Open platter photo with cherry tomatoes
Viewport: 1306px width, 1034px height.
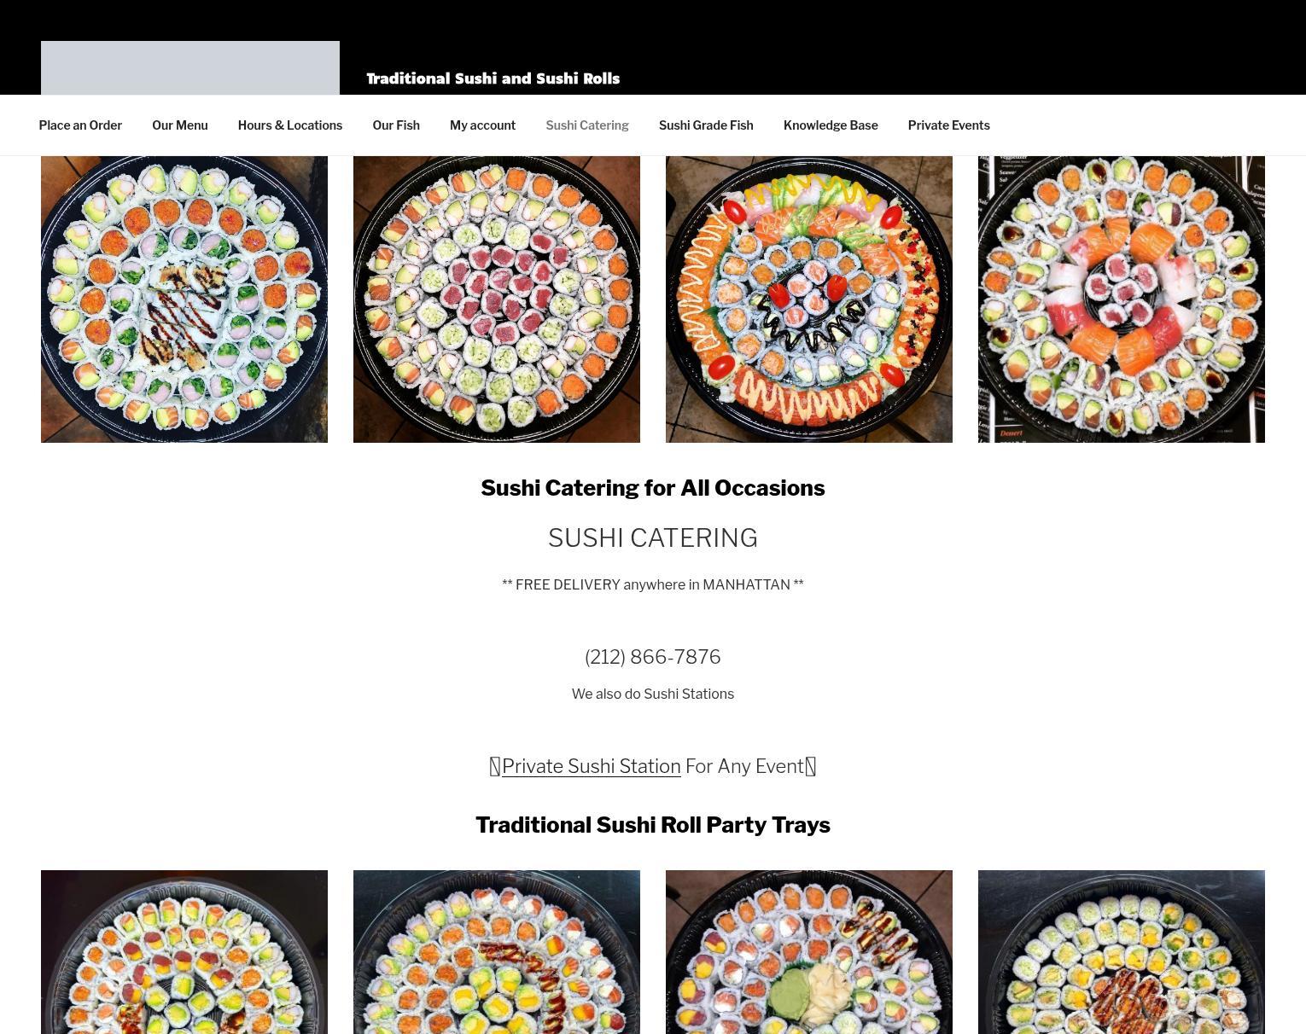(x=809, y=299)
